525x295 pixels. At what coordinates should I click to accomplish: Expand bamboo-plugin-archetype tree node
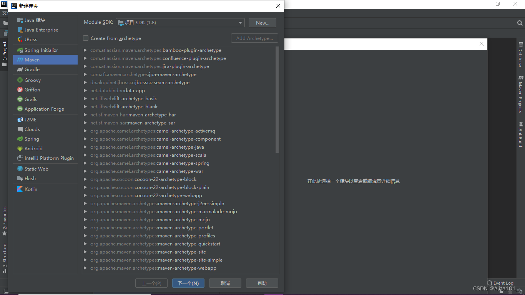85,50
